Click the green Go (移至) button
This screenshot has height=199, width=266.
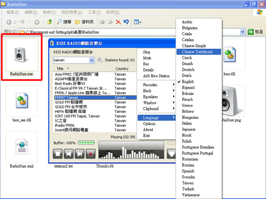255,32
